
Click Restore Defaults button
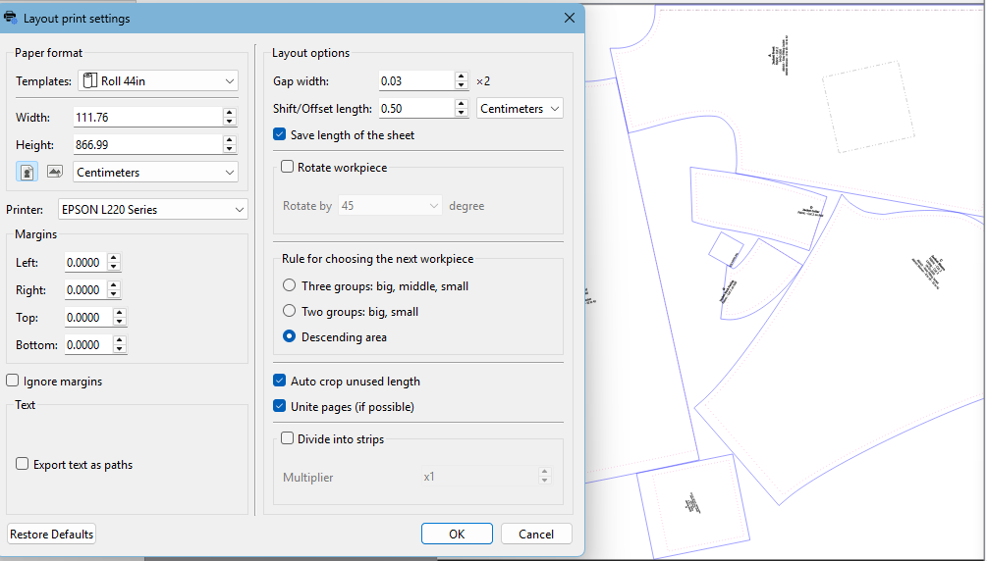click(51, 534)
